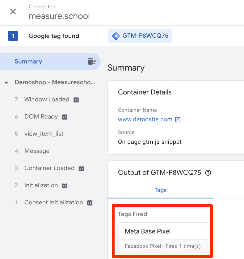
Task: Click the external link icon beside www.demosite.com
Action: point(178,119)
